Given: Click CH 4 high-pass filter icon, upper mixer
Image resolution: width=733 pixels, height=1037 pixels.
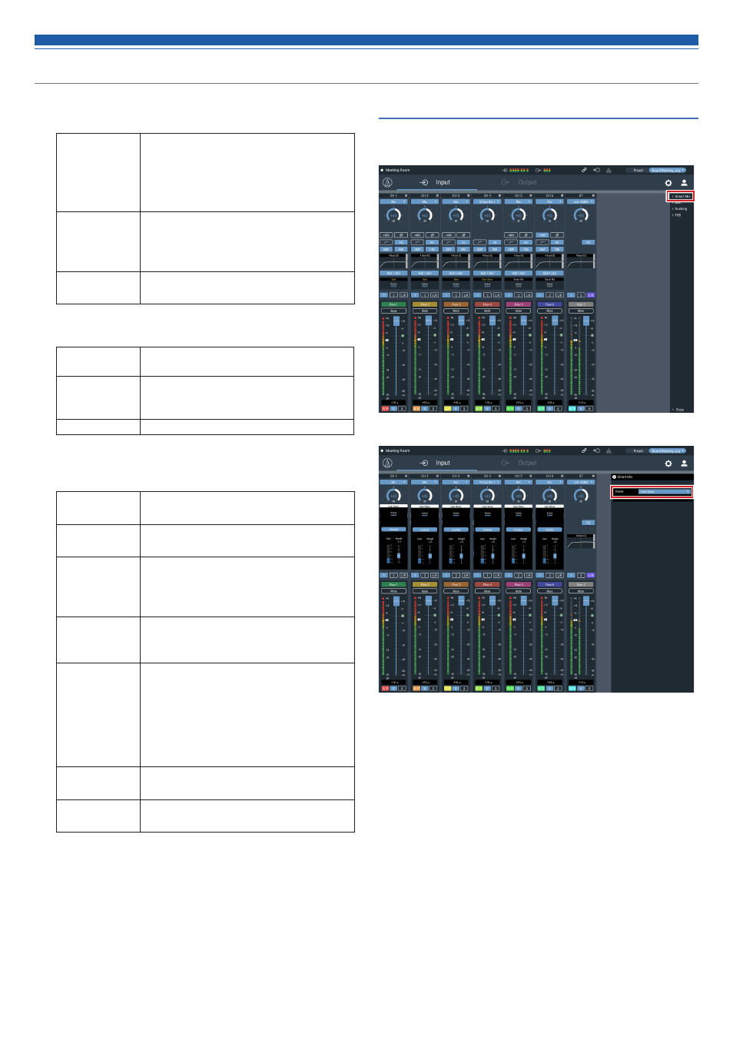Looking at the screenshot, I should [480, 242].
